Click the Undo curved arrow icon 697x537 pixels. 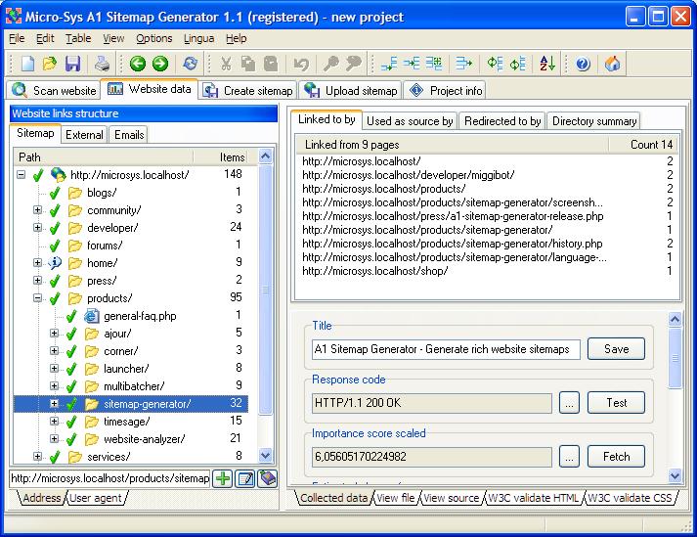(301, 64)
